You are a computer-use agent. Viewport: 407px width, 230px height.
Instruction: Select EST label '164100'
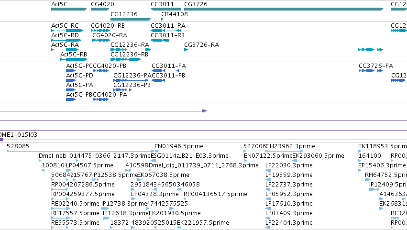click(x=370, y=156)
